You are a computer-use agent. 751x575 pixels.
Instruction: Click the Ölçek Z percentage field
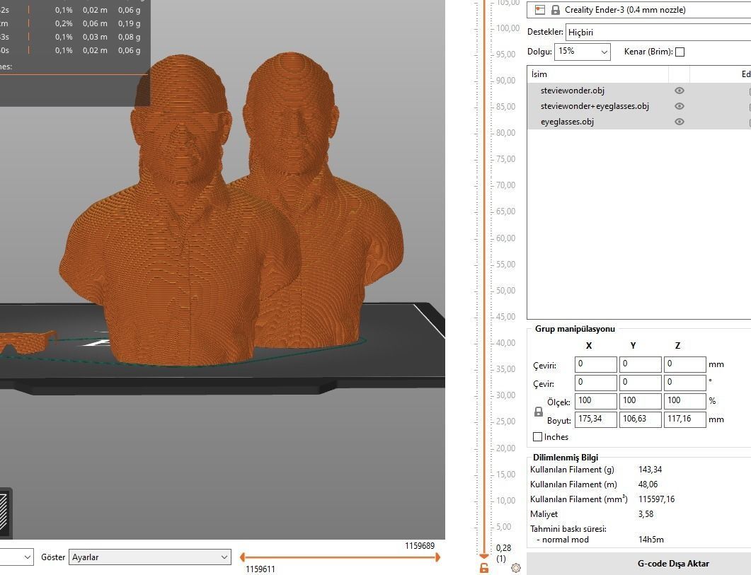click(x=685, y=401)
